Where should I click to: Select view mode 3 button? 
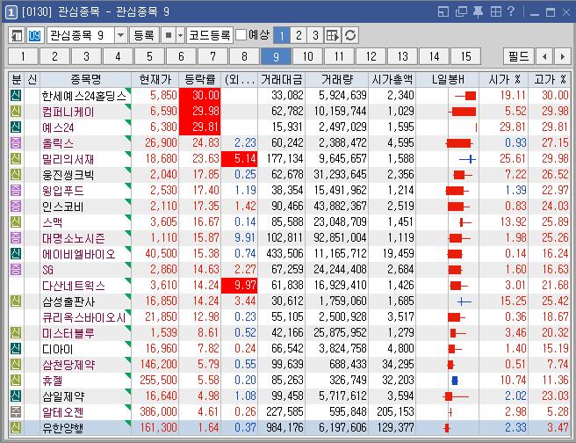[315, 36]
